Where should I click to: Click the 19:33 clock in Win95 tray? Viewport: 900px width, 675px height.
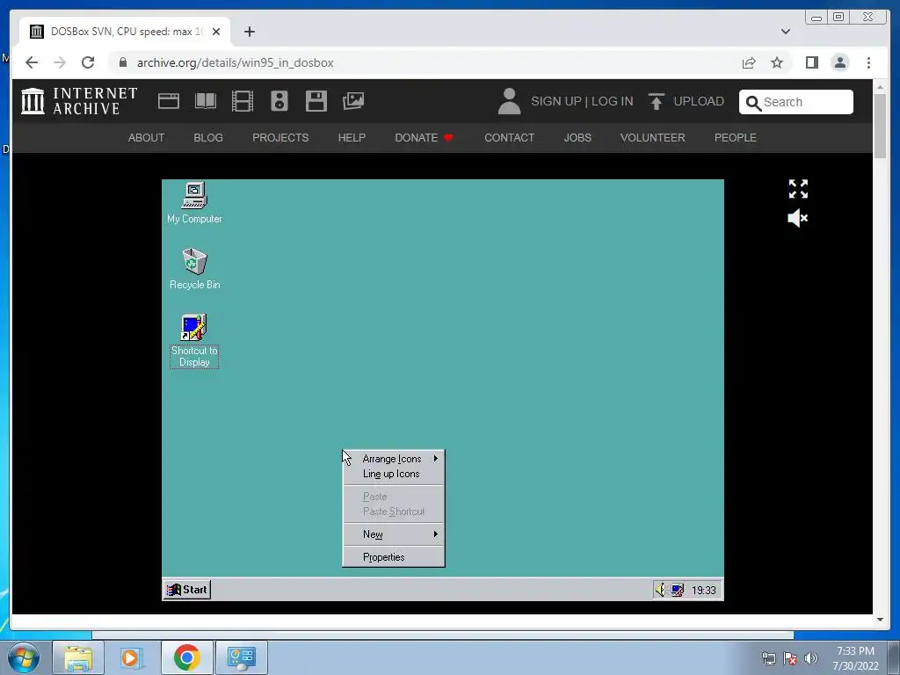tap(703, 590)
